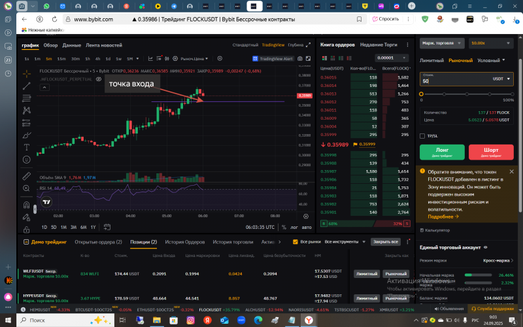This screenshot has width=523, height=327.
Task: Select the Лимитный order type tab
Action: (431, 60)
